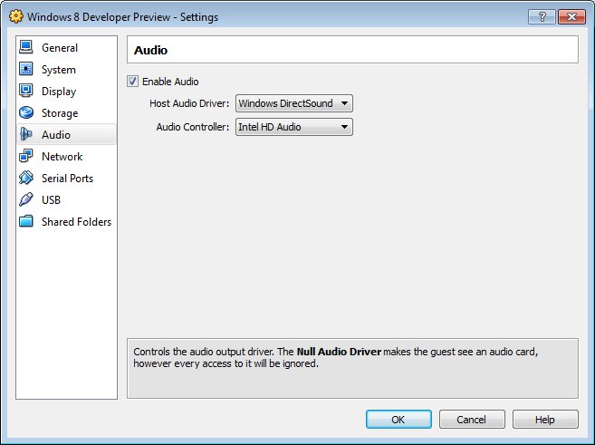Open Help with the Help button
This screenshot has width=595, height=445.
[544, 420]
